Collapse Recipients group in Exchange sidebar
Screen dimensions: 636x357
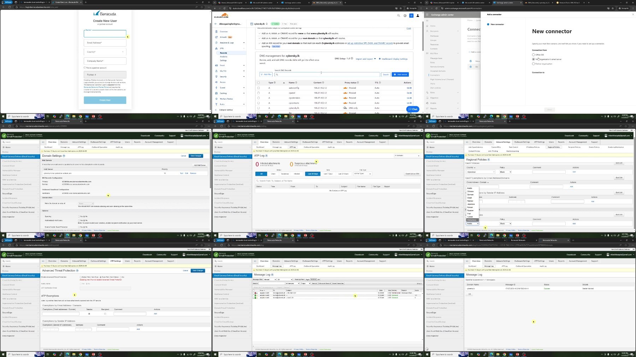pos(458,31)
